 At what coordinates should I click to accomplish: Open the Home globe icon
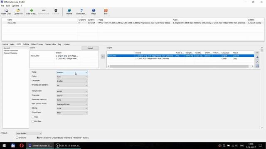pyautogui.click(x=69, y=10)
